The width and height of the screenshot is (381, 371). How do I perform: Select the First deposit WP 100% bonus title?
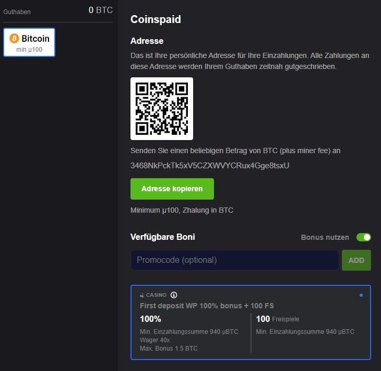[207, 306]
